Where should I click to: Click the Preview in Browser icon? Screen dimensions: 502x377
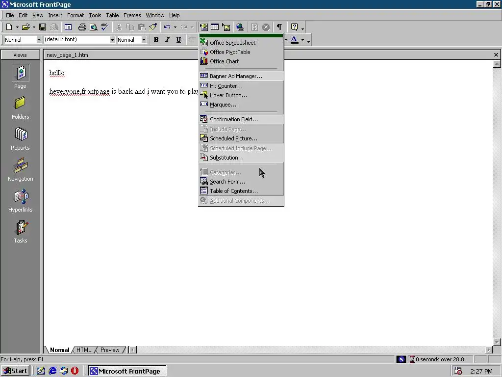(94, 27)
